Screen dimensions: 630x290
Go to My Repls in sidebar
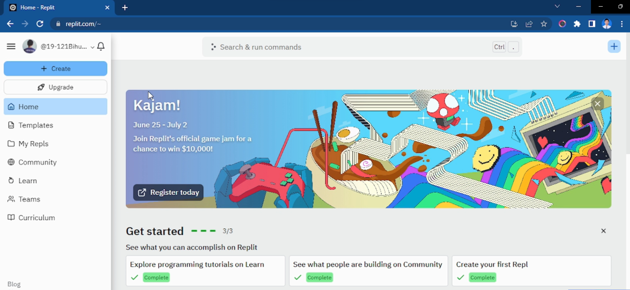[33, 144]
